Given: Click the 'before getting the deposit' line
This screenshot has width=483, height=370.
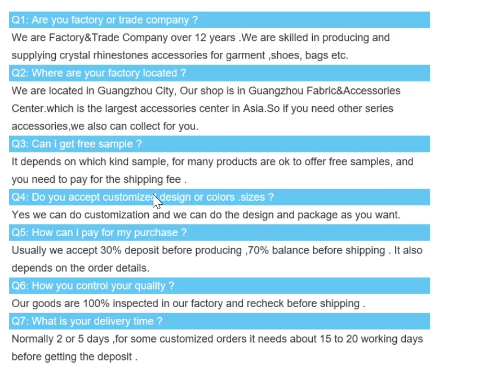Looking at the screenshot, I should click(x=74, y=357).
